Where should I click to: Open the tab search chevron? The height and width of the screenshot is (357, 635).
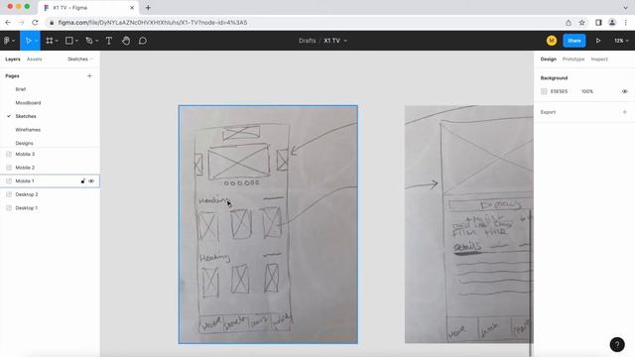pyautogui.click(x=626, y=8)
